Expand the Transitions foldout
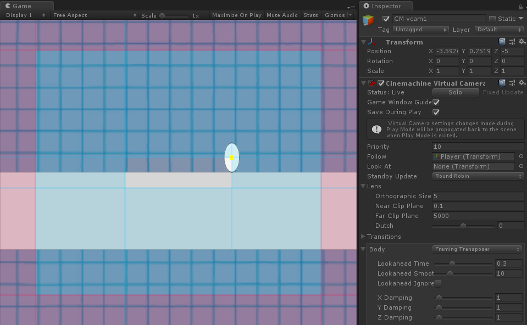 tap(362, 237)
